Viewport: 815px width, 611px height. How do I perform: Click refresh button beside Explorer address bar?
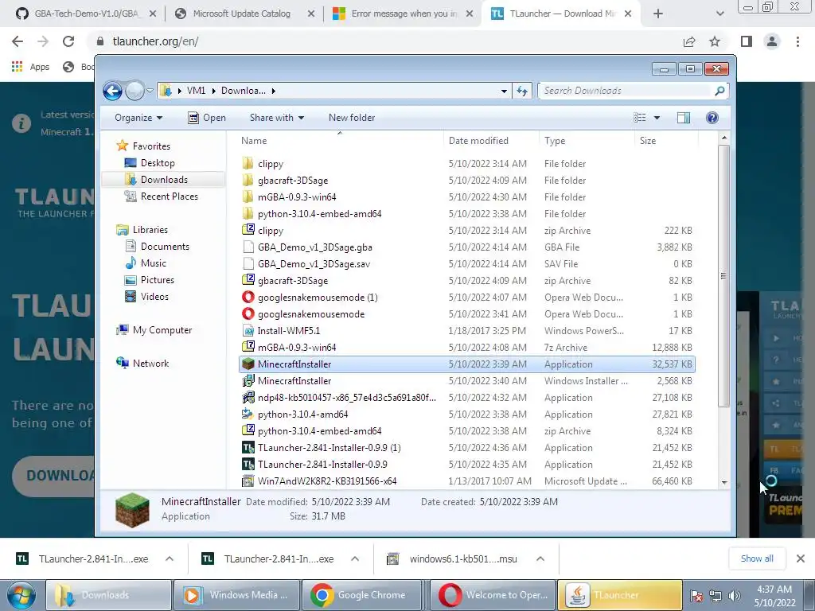point(522,91)
